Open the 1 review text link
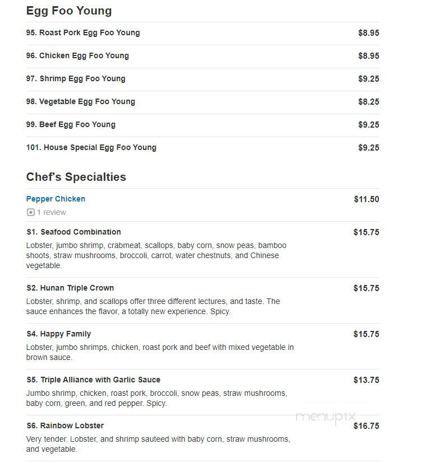The height and width of the screenshot is (463, 426). [x=51, y=212]
